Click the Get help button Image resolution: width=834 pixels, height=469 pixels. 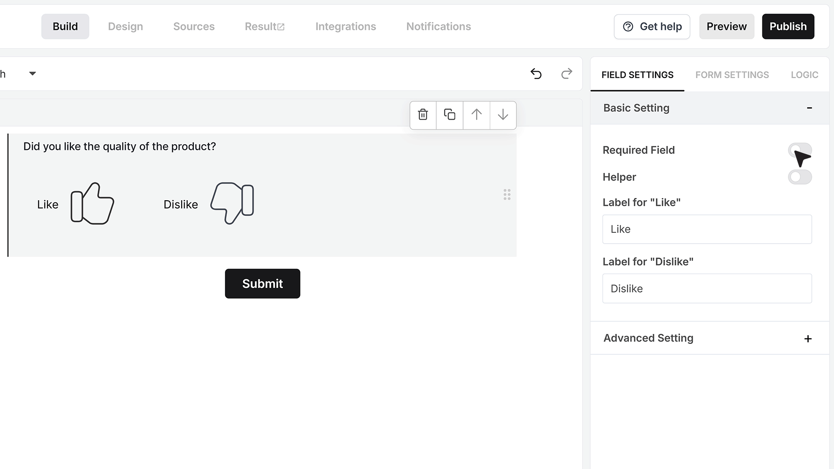pyautogui.click(x=652, y=26)
